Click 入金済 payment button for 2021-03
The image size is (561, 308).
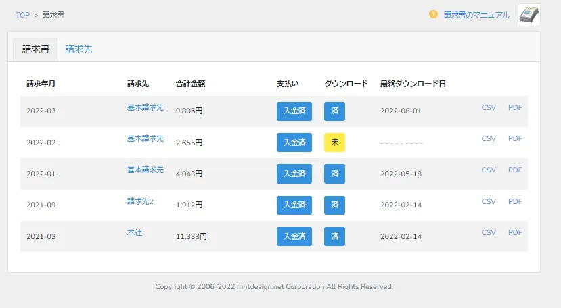(294, 236)
